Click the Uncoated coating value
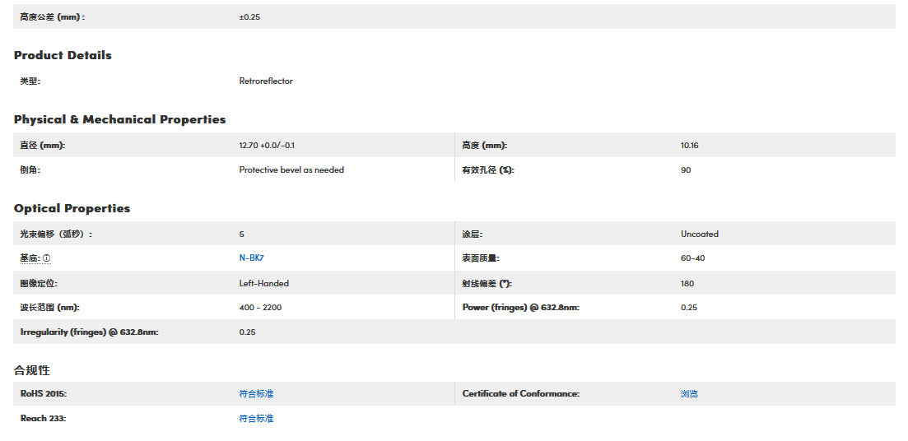Screen dimensions: 908x441 click(699, 234)
